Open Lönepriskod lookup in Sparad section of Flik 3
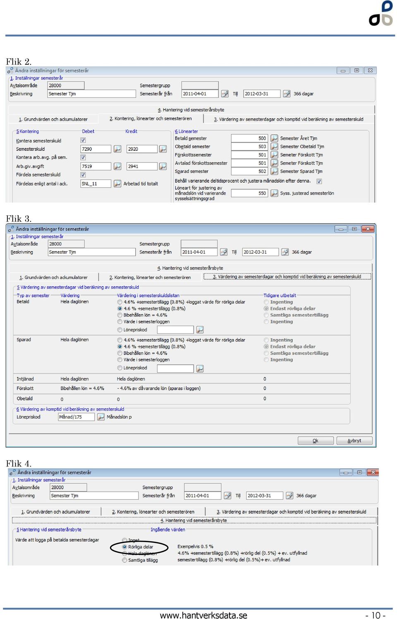The height and width of the screenshot is (619, 397). [x=200, y=368]
